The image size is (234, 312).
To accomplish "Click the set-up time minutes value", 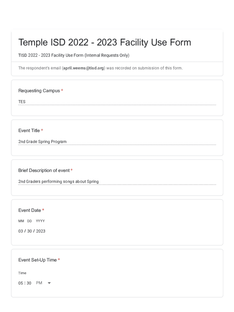I will click(29, 283).
